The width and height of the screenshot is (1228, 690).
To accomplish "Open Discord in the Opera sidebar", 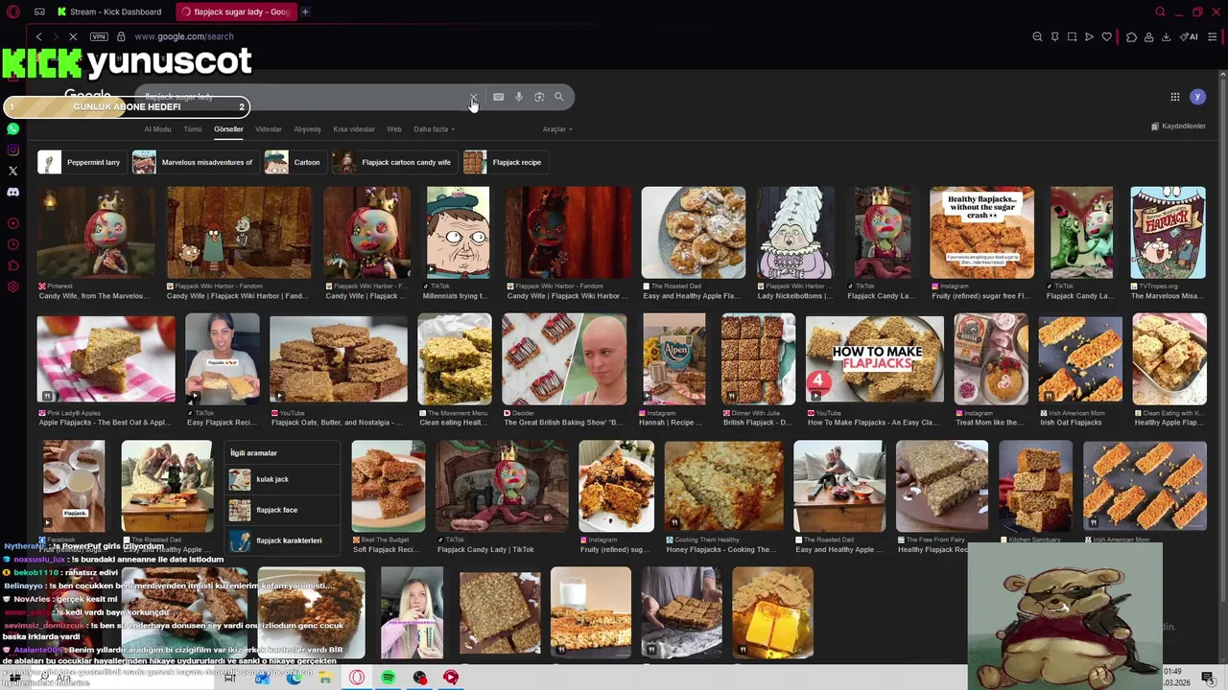I will (x=12, y=192).
